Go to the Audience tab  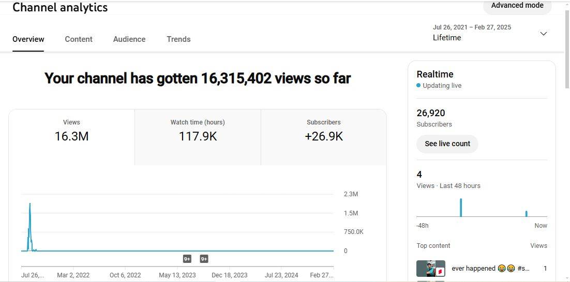[x=129, y=39]
